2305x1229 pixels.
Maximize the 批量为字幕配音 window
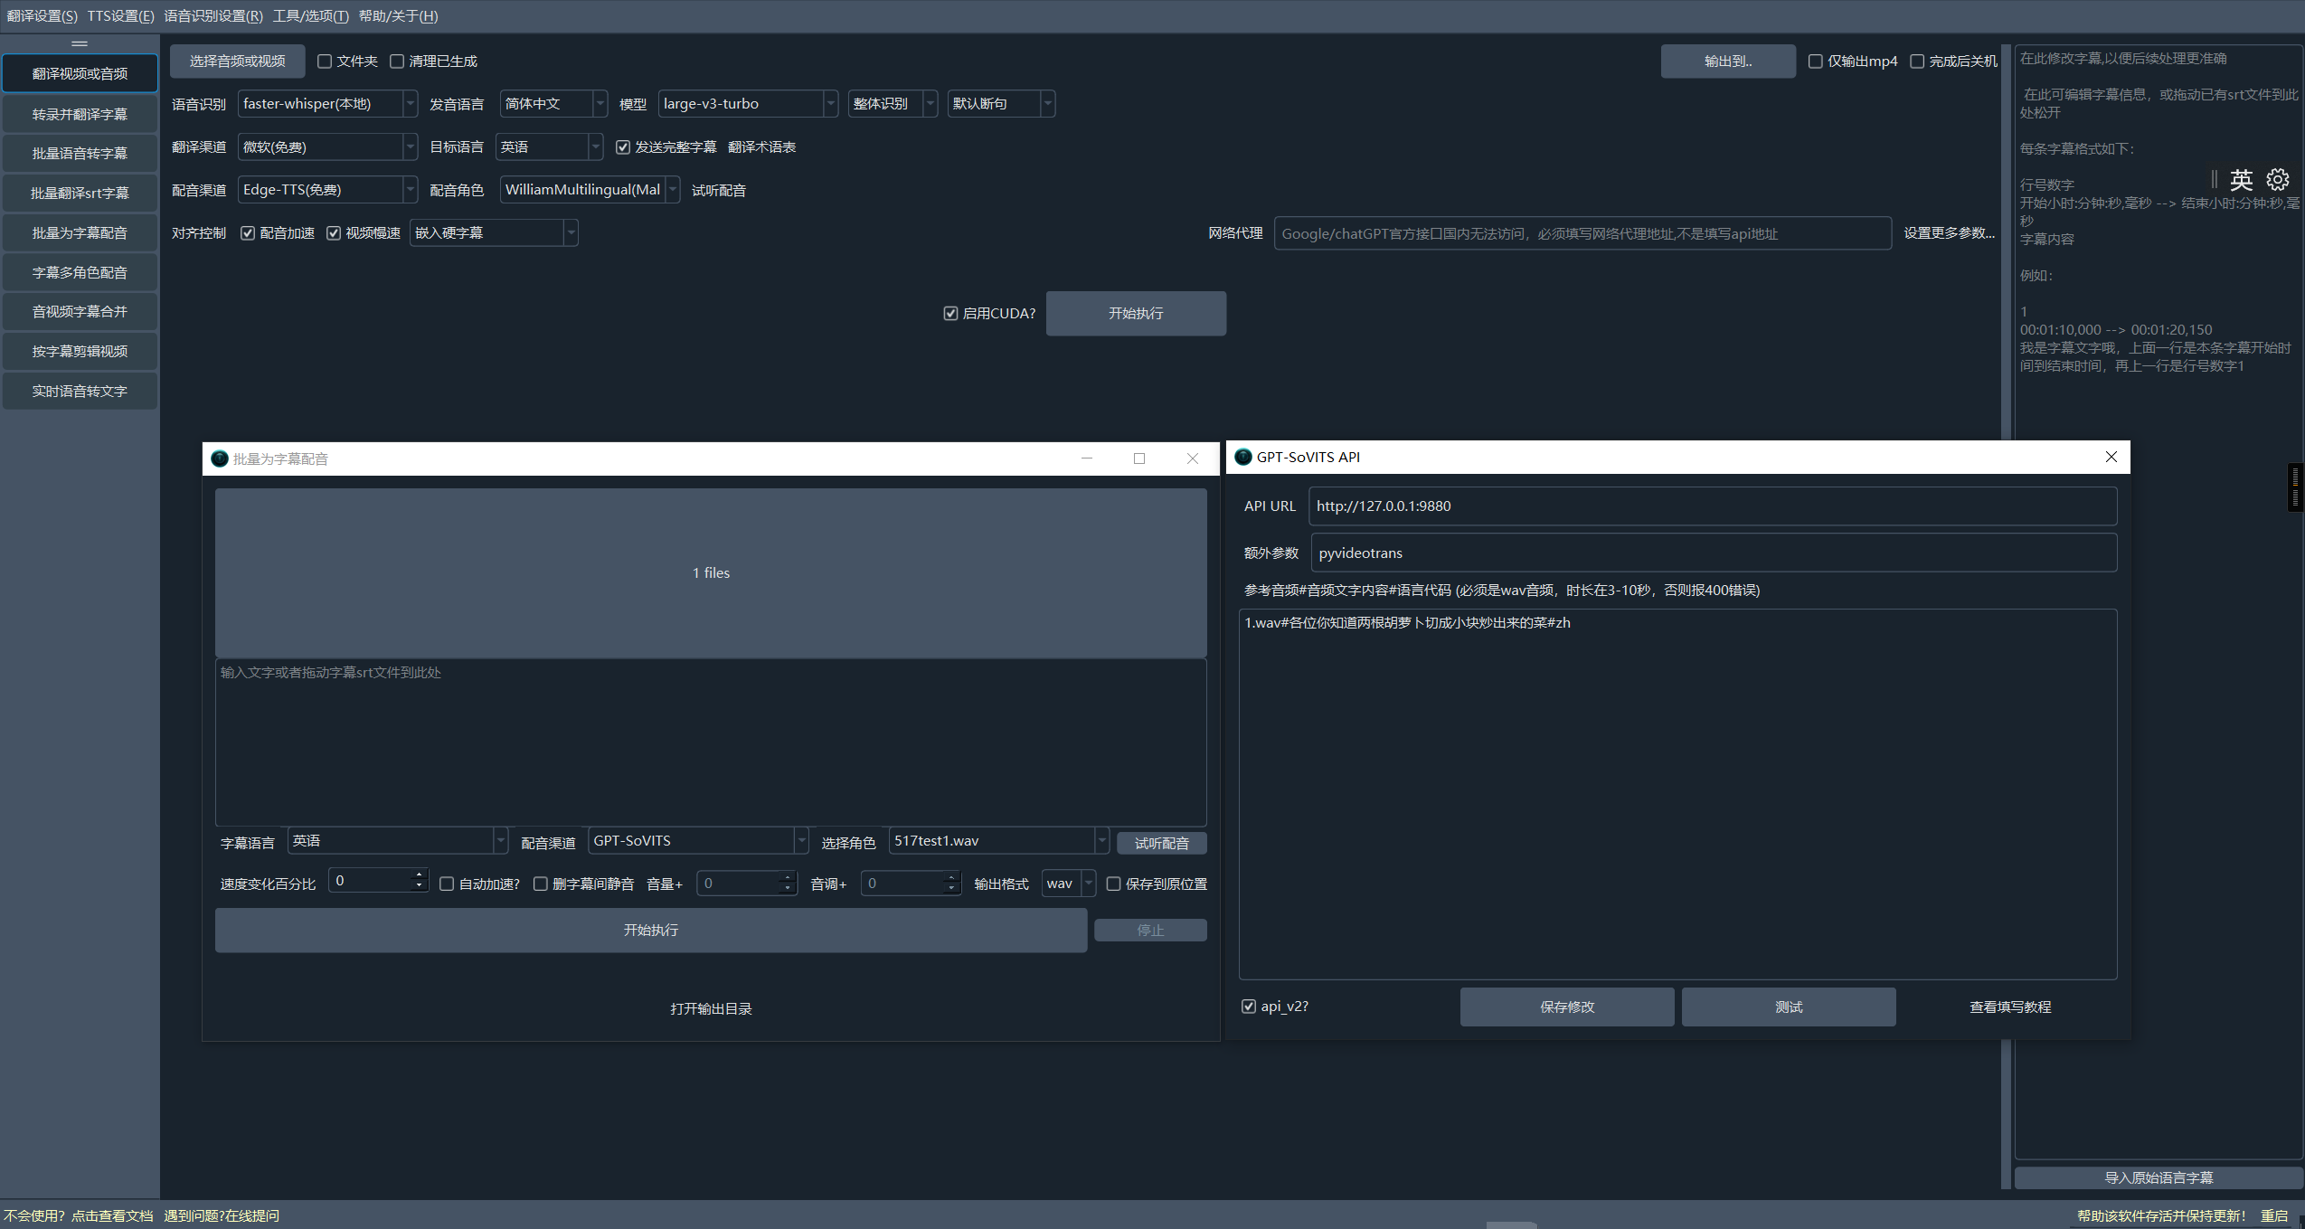click(x=1138, y=459)
